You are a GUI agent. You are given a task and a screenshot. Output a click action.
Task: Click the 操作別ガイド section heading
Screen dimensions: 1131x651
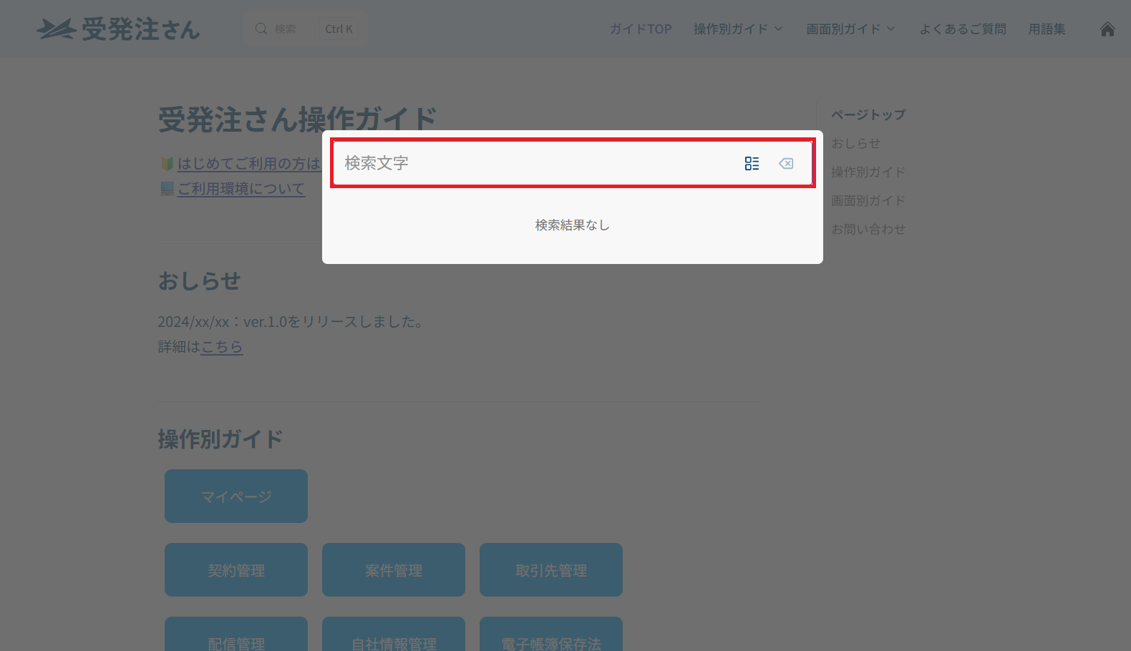click(220, 439)
